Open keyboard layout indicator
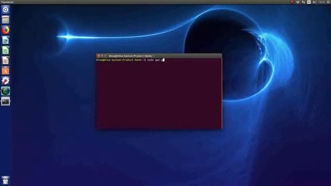 (x=309, y=2)
